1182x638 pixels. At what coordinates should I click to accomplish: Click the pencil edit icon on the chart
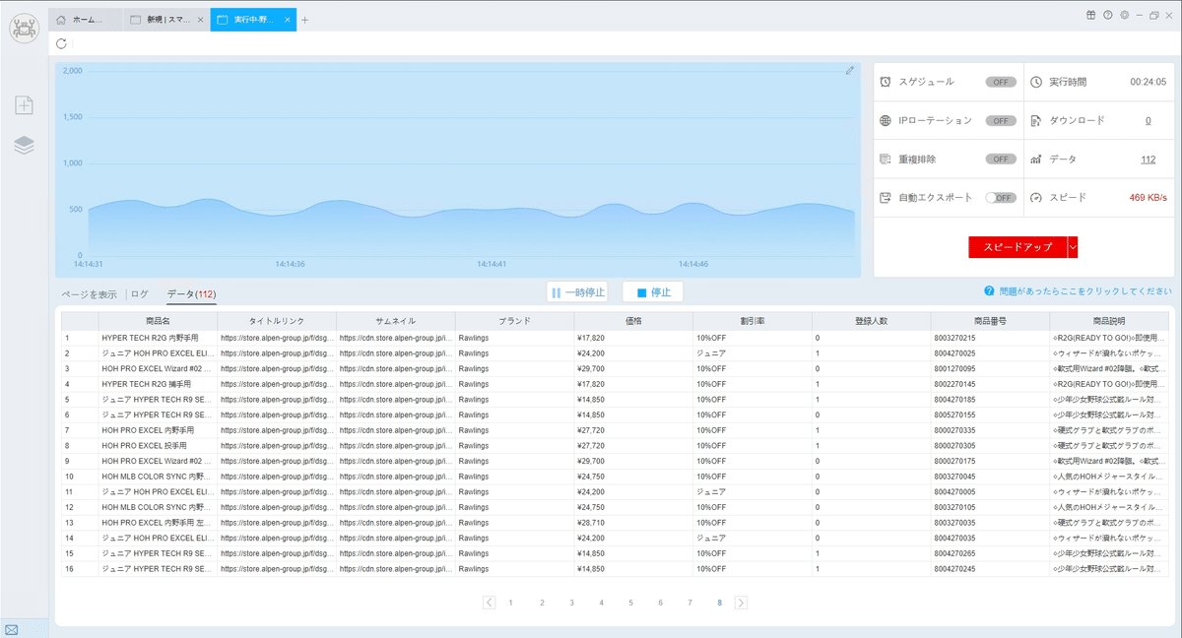click(850, 71)
